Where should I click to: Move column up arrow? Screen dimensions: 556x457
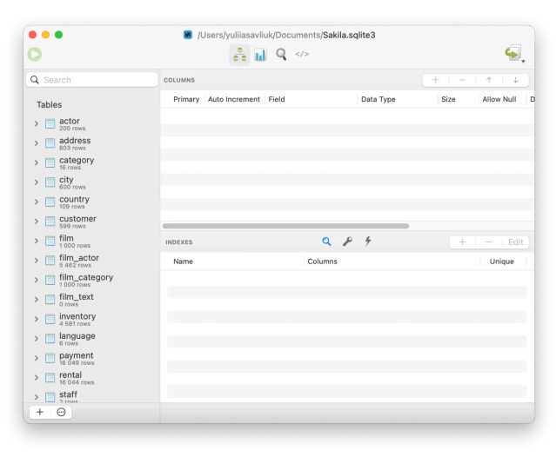pyautogui.click(x=489, y=80)
